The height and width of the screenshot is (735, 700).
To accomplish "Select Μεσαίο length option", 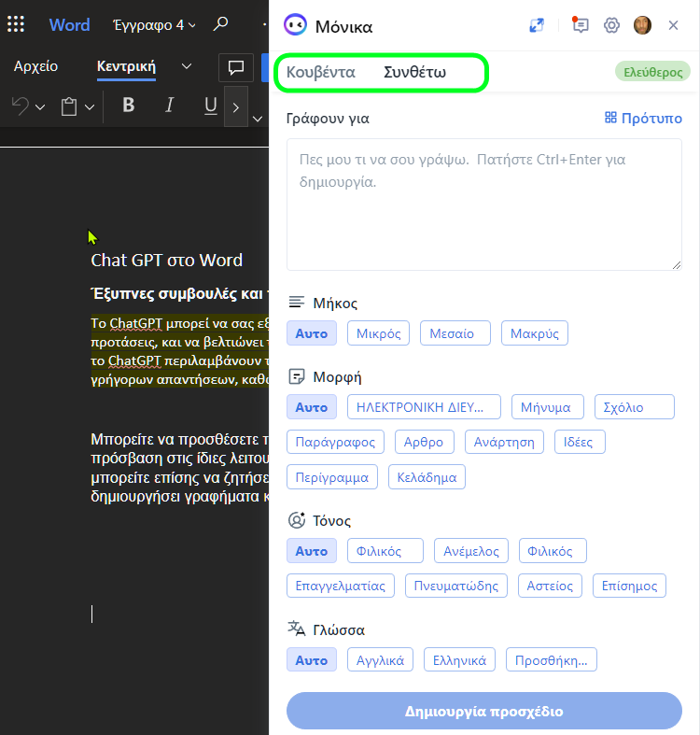I will [455, 333].
